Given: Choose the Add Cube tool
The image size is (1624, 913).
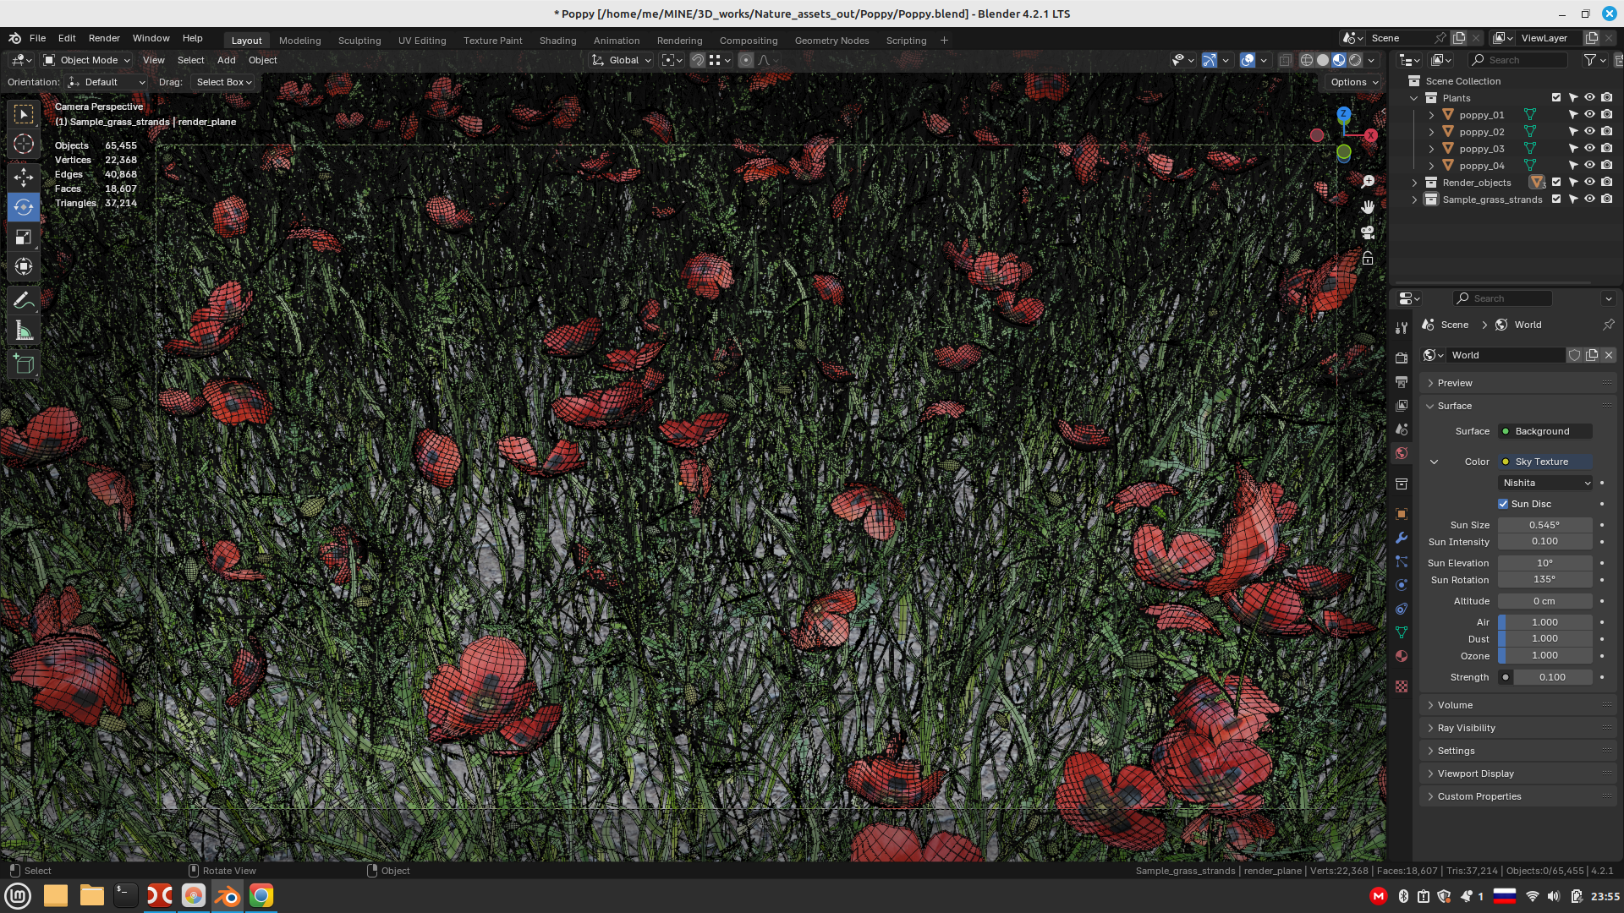Looking at the screenshot, I should 24,365.
